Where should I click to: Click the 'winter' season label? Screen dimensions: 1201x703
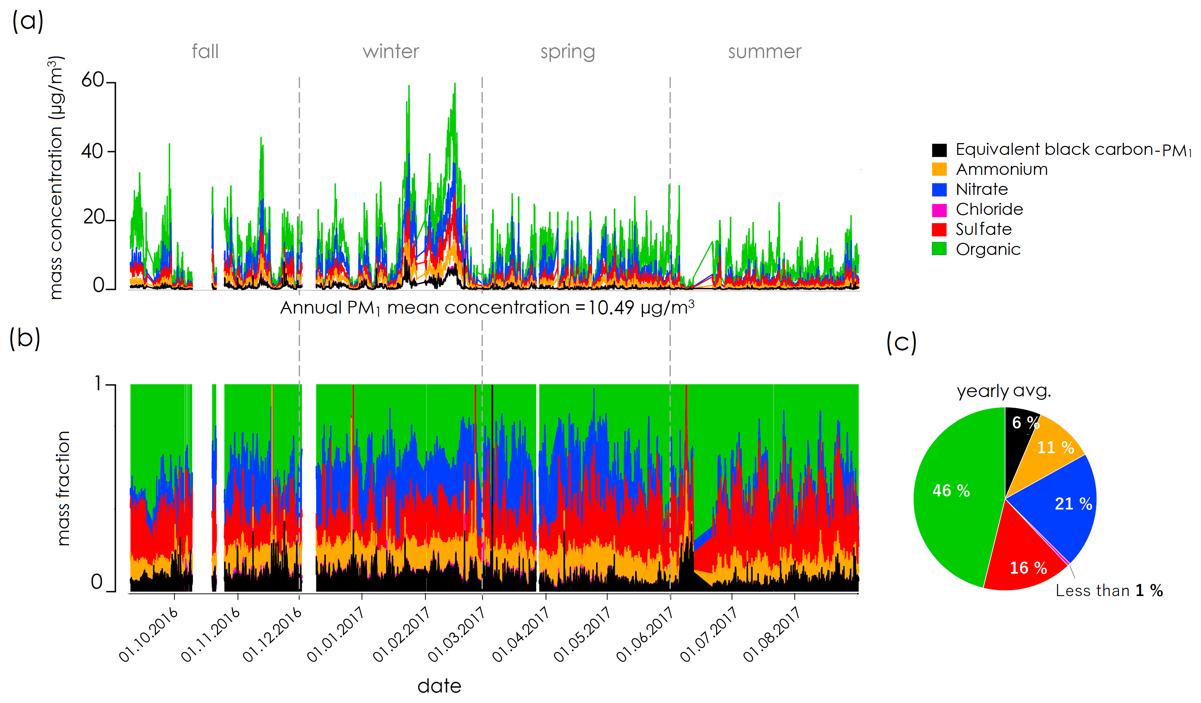pos(391,51)
